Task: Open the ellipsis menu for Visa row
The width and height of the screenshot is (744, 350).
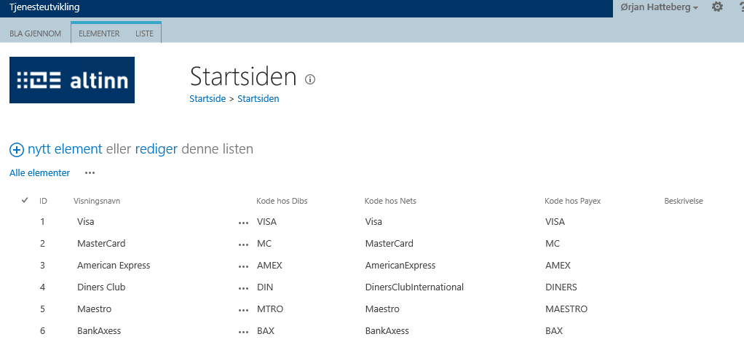Action: pos(243,223)
